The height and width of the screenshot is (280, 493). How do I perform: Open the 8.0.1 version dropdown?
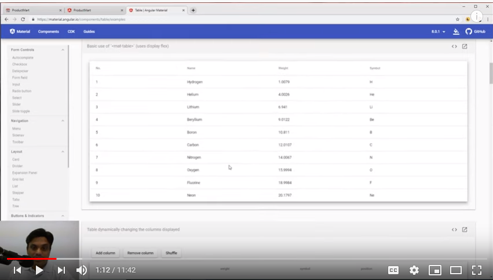[x=438, y=31]
